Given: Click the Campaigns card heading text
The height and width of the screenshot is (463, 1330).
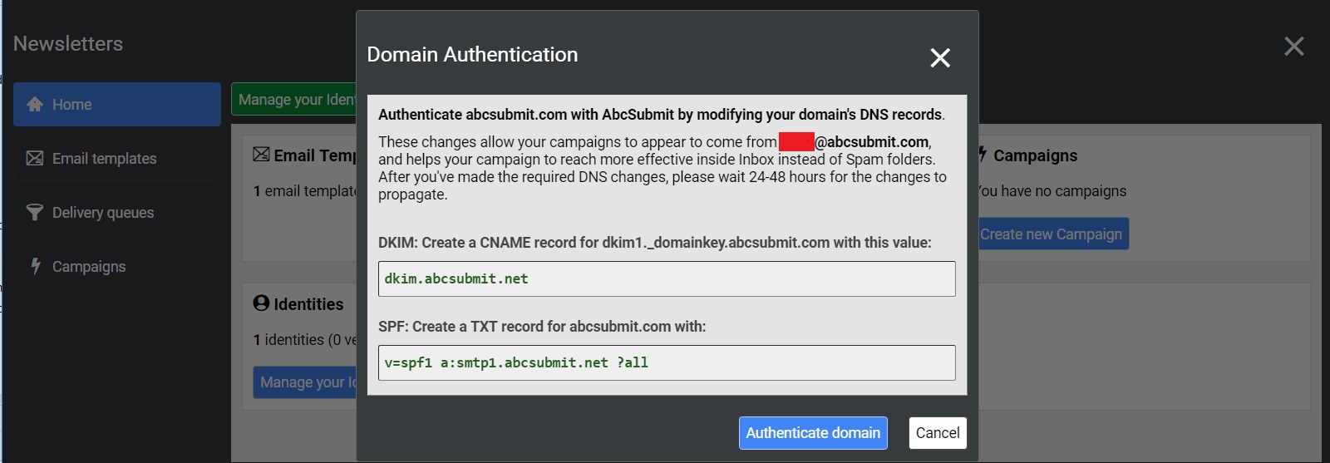Looking at the screenshot, I should pyautogui.click(x=1035, y=155).
